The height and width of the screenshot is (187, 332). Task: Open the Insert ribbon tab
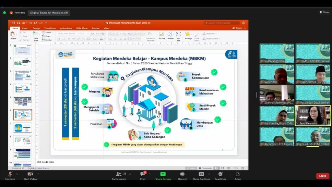25,28
